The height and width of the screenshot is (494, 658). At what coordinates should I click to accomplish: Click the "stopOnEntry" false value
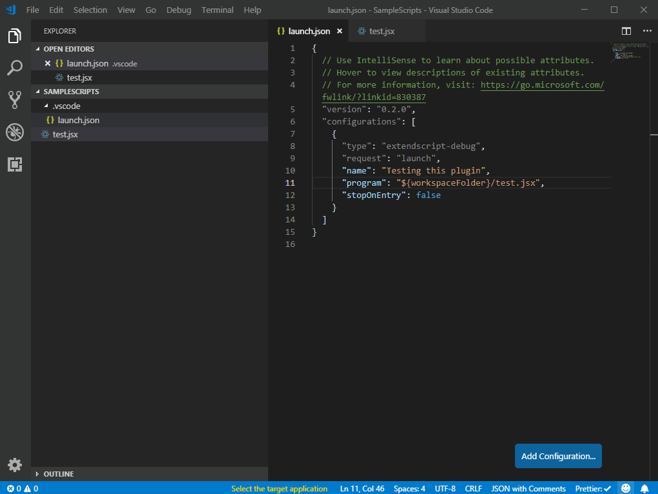click(428, 195)
